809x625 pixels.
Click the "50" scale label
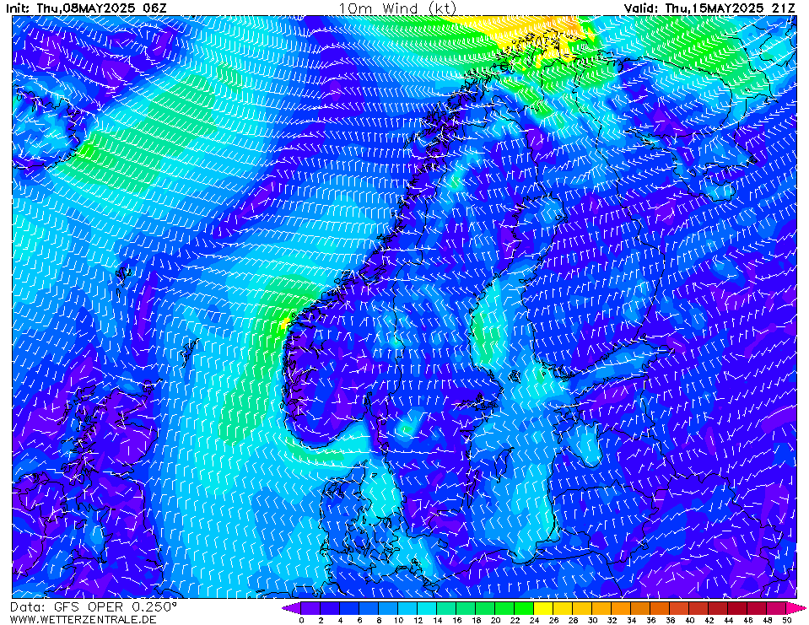[787, 620]
